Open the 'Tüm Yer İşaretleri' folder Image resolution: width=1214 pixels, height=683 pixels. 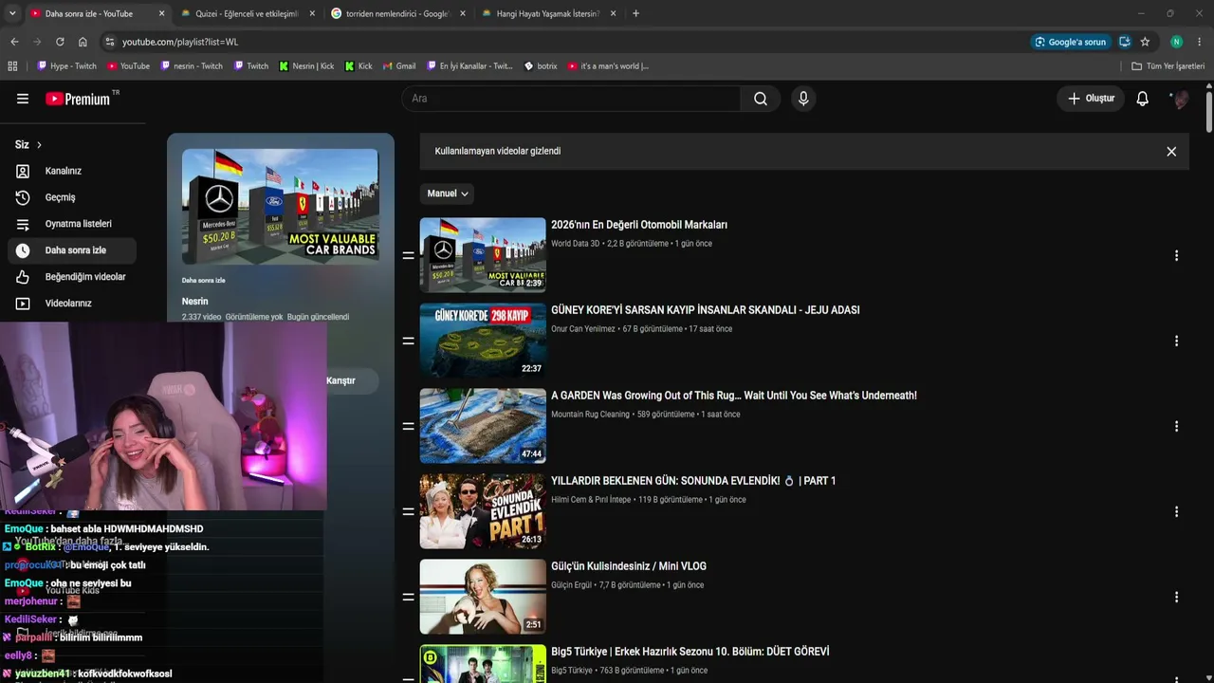pyautogui.click(x=1168, y=66)
